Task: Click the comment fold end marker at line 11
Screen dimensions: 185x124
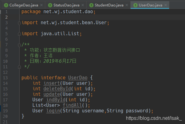Action: (19, 67)
